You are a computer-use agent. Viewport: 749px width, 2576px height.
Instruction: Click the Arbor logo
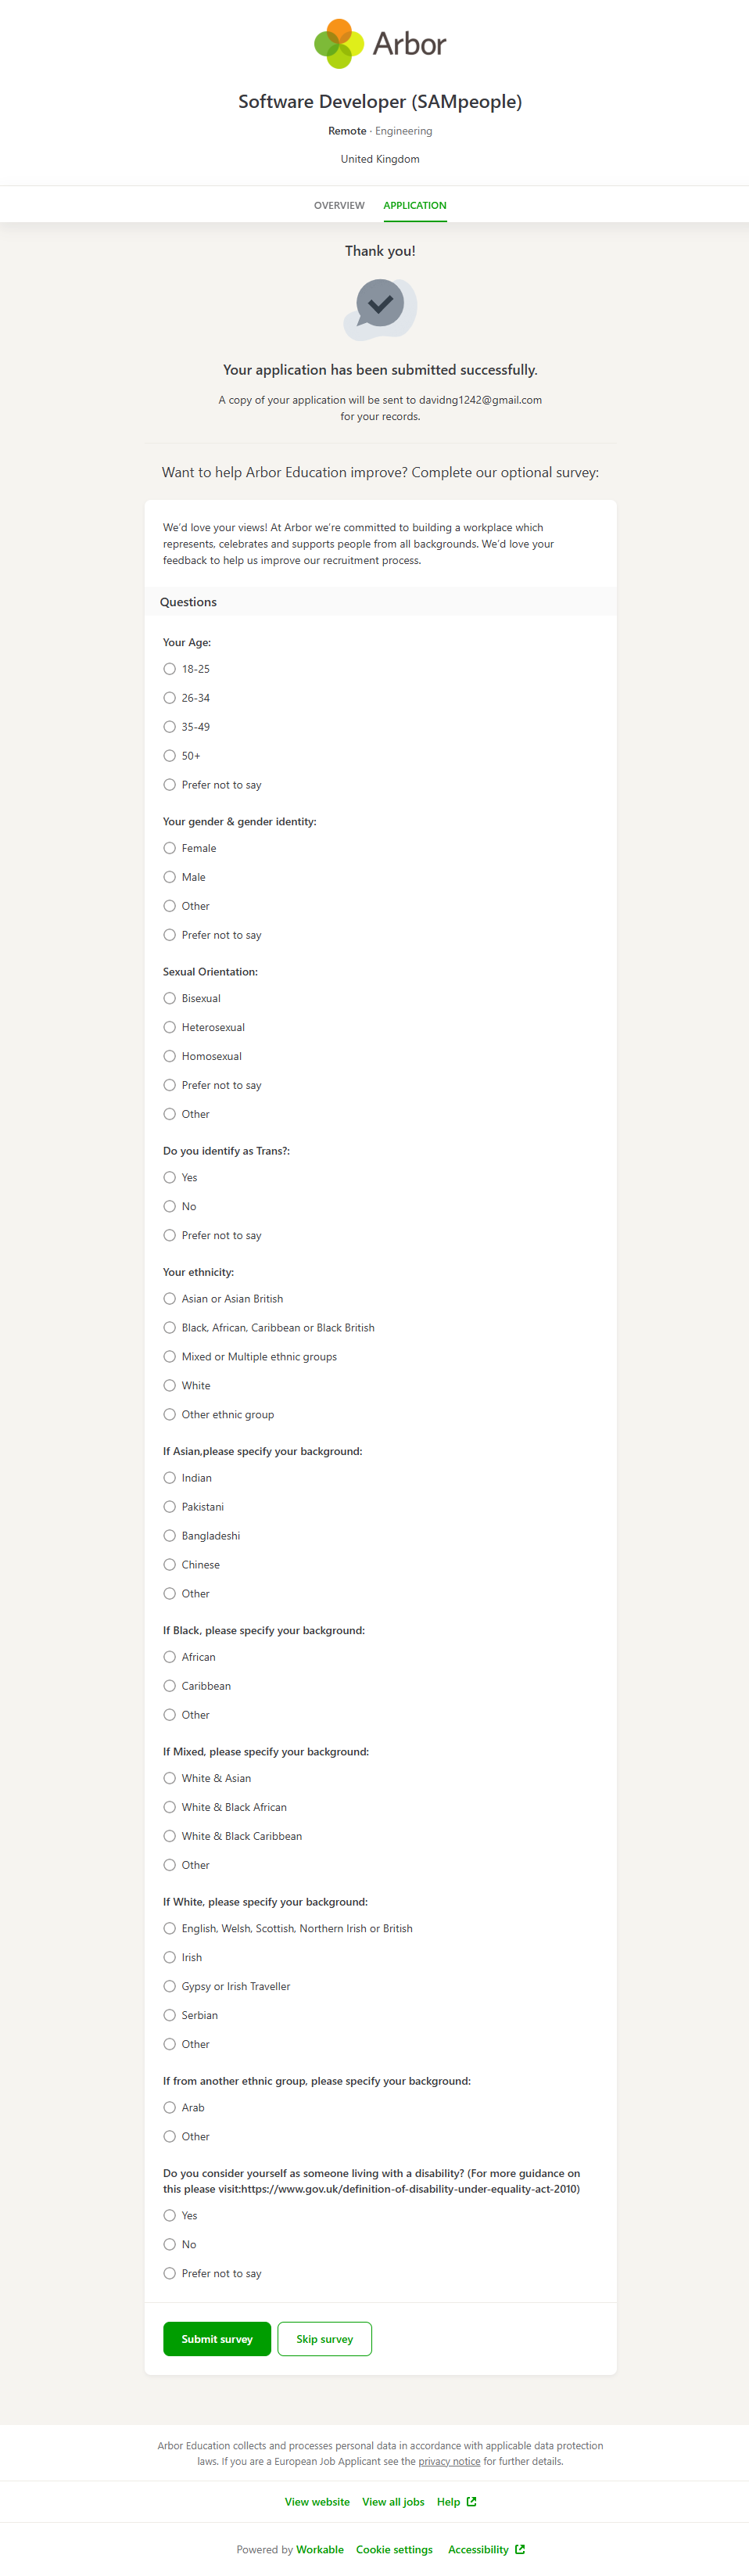tap(379, 44)
